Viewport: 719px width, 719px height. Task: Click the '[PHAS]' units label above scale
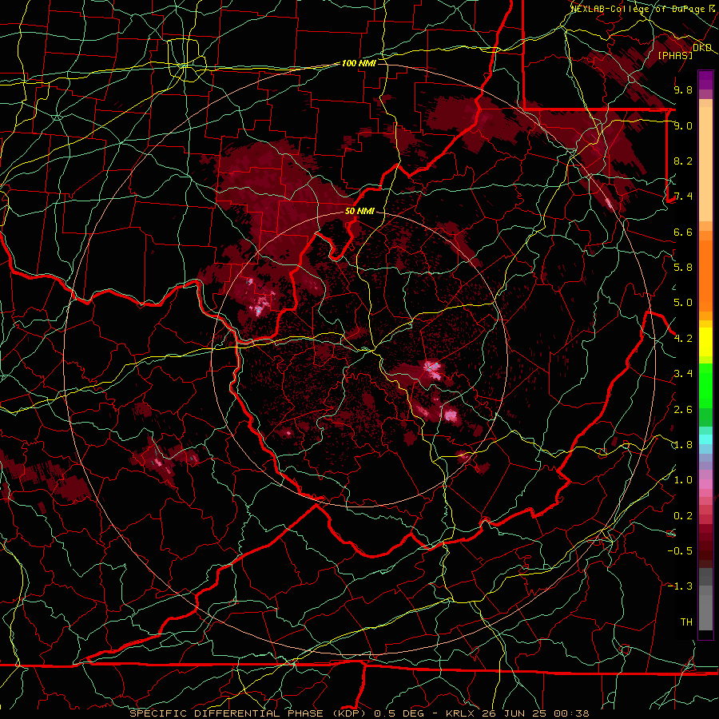click(x=675, y=55)
